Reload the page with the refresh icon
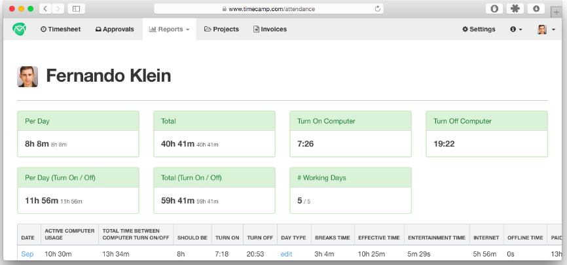567x265 pixels. pos(378,9)
